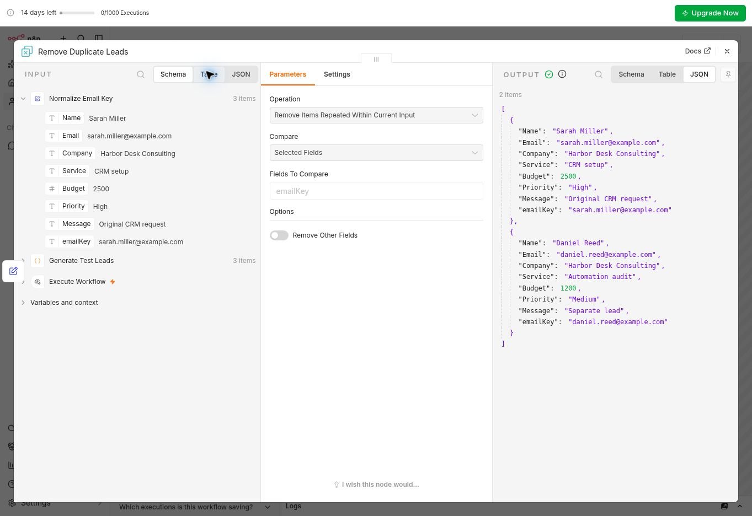
Task: Open the Operation dropdown
Action: click(x=376, y=115)
